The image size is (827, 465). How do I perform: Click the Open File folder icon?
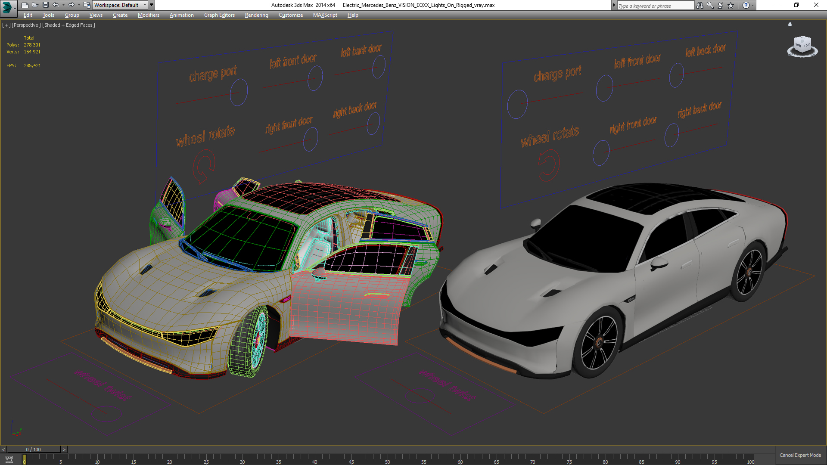coord(35,5)
